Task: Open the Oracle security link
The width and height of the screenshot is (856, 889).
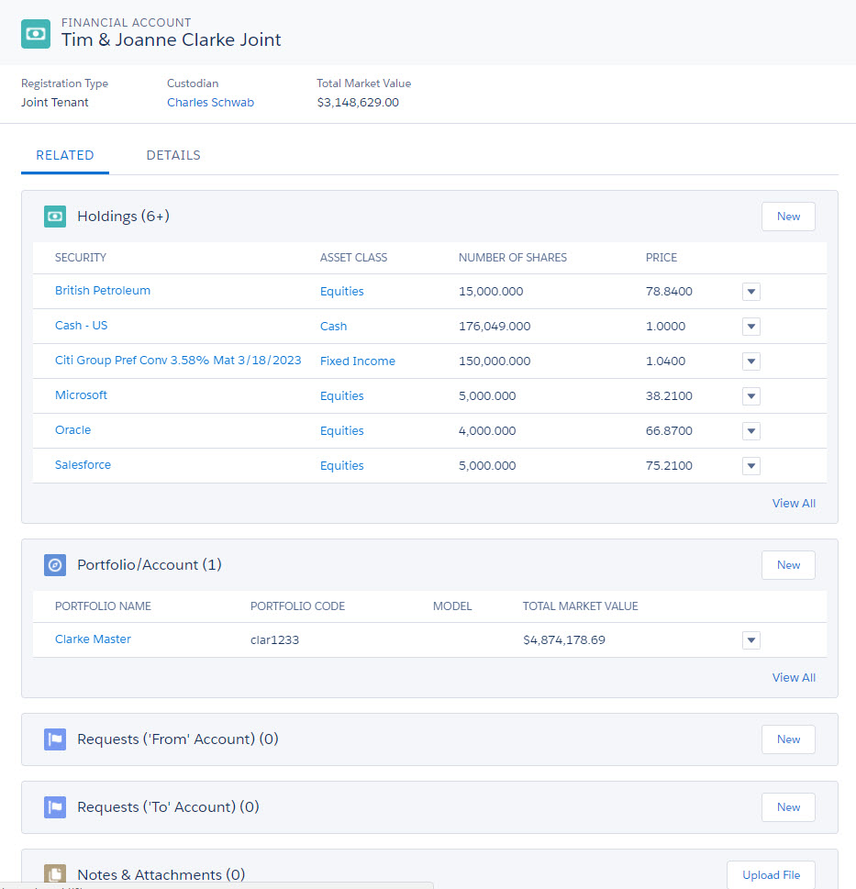Action: point(72,430)
